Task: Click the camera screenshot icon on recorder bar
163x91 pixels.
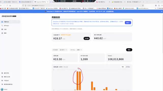Action: 88,1
